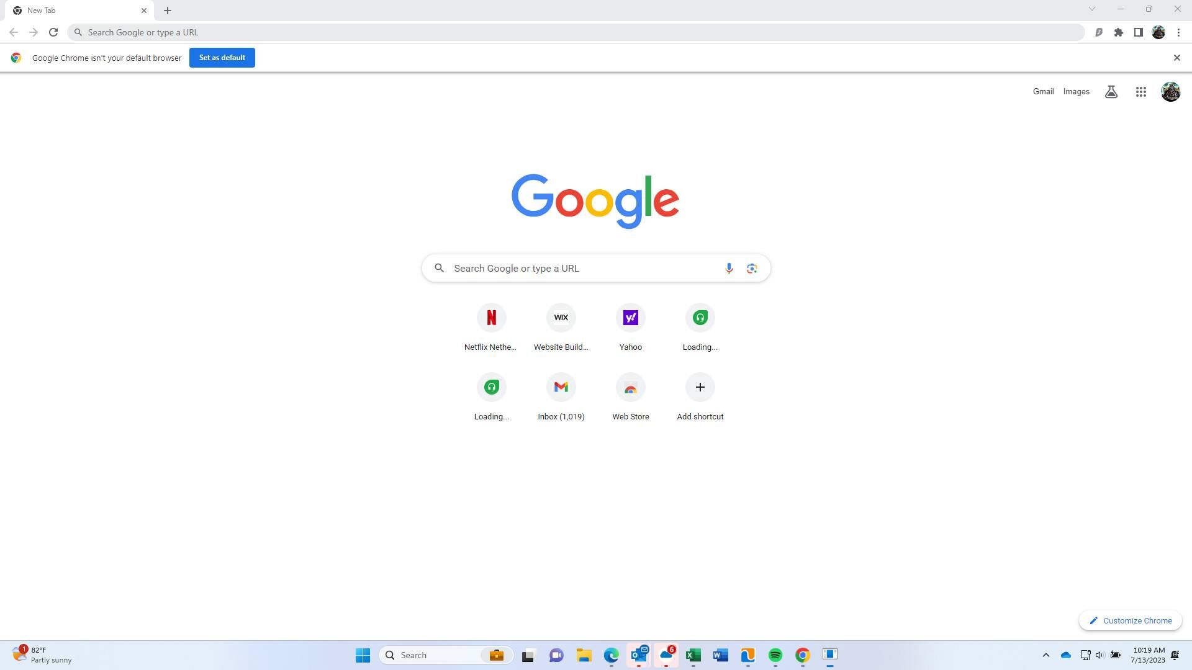The image size is (1192, 670).
Task: Open Spotify from taskbar
Action: click(x=775, y=655)
